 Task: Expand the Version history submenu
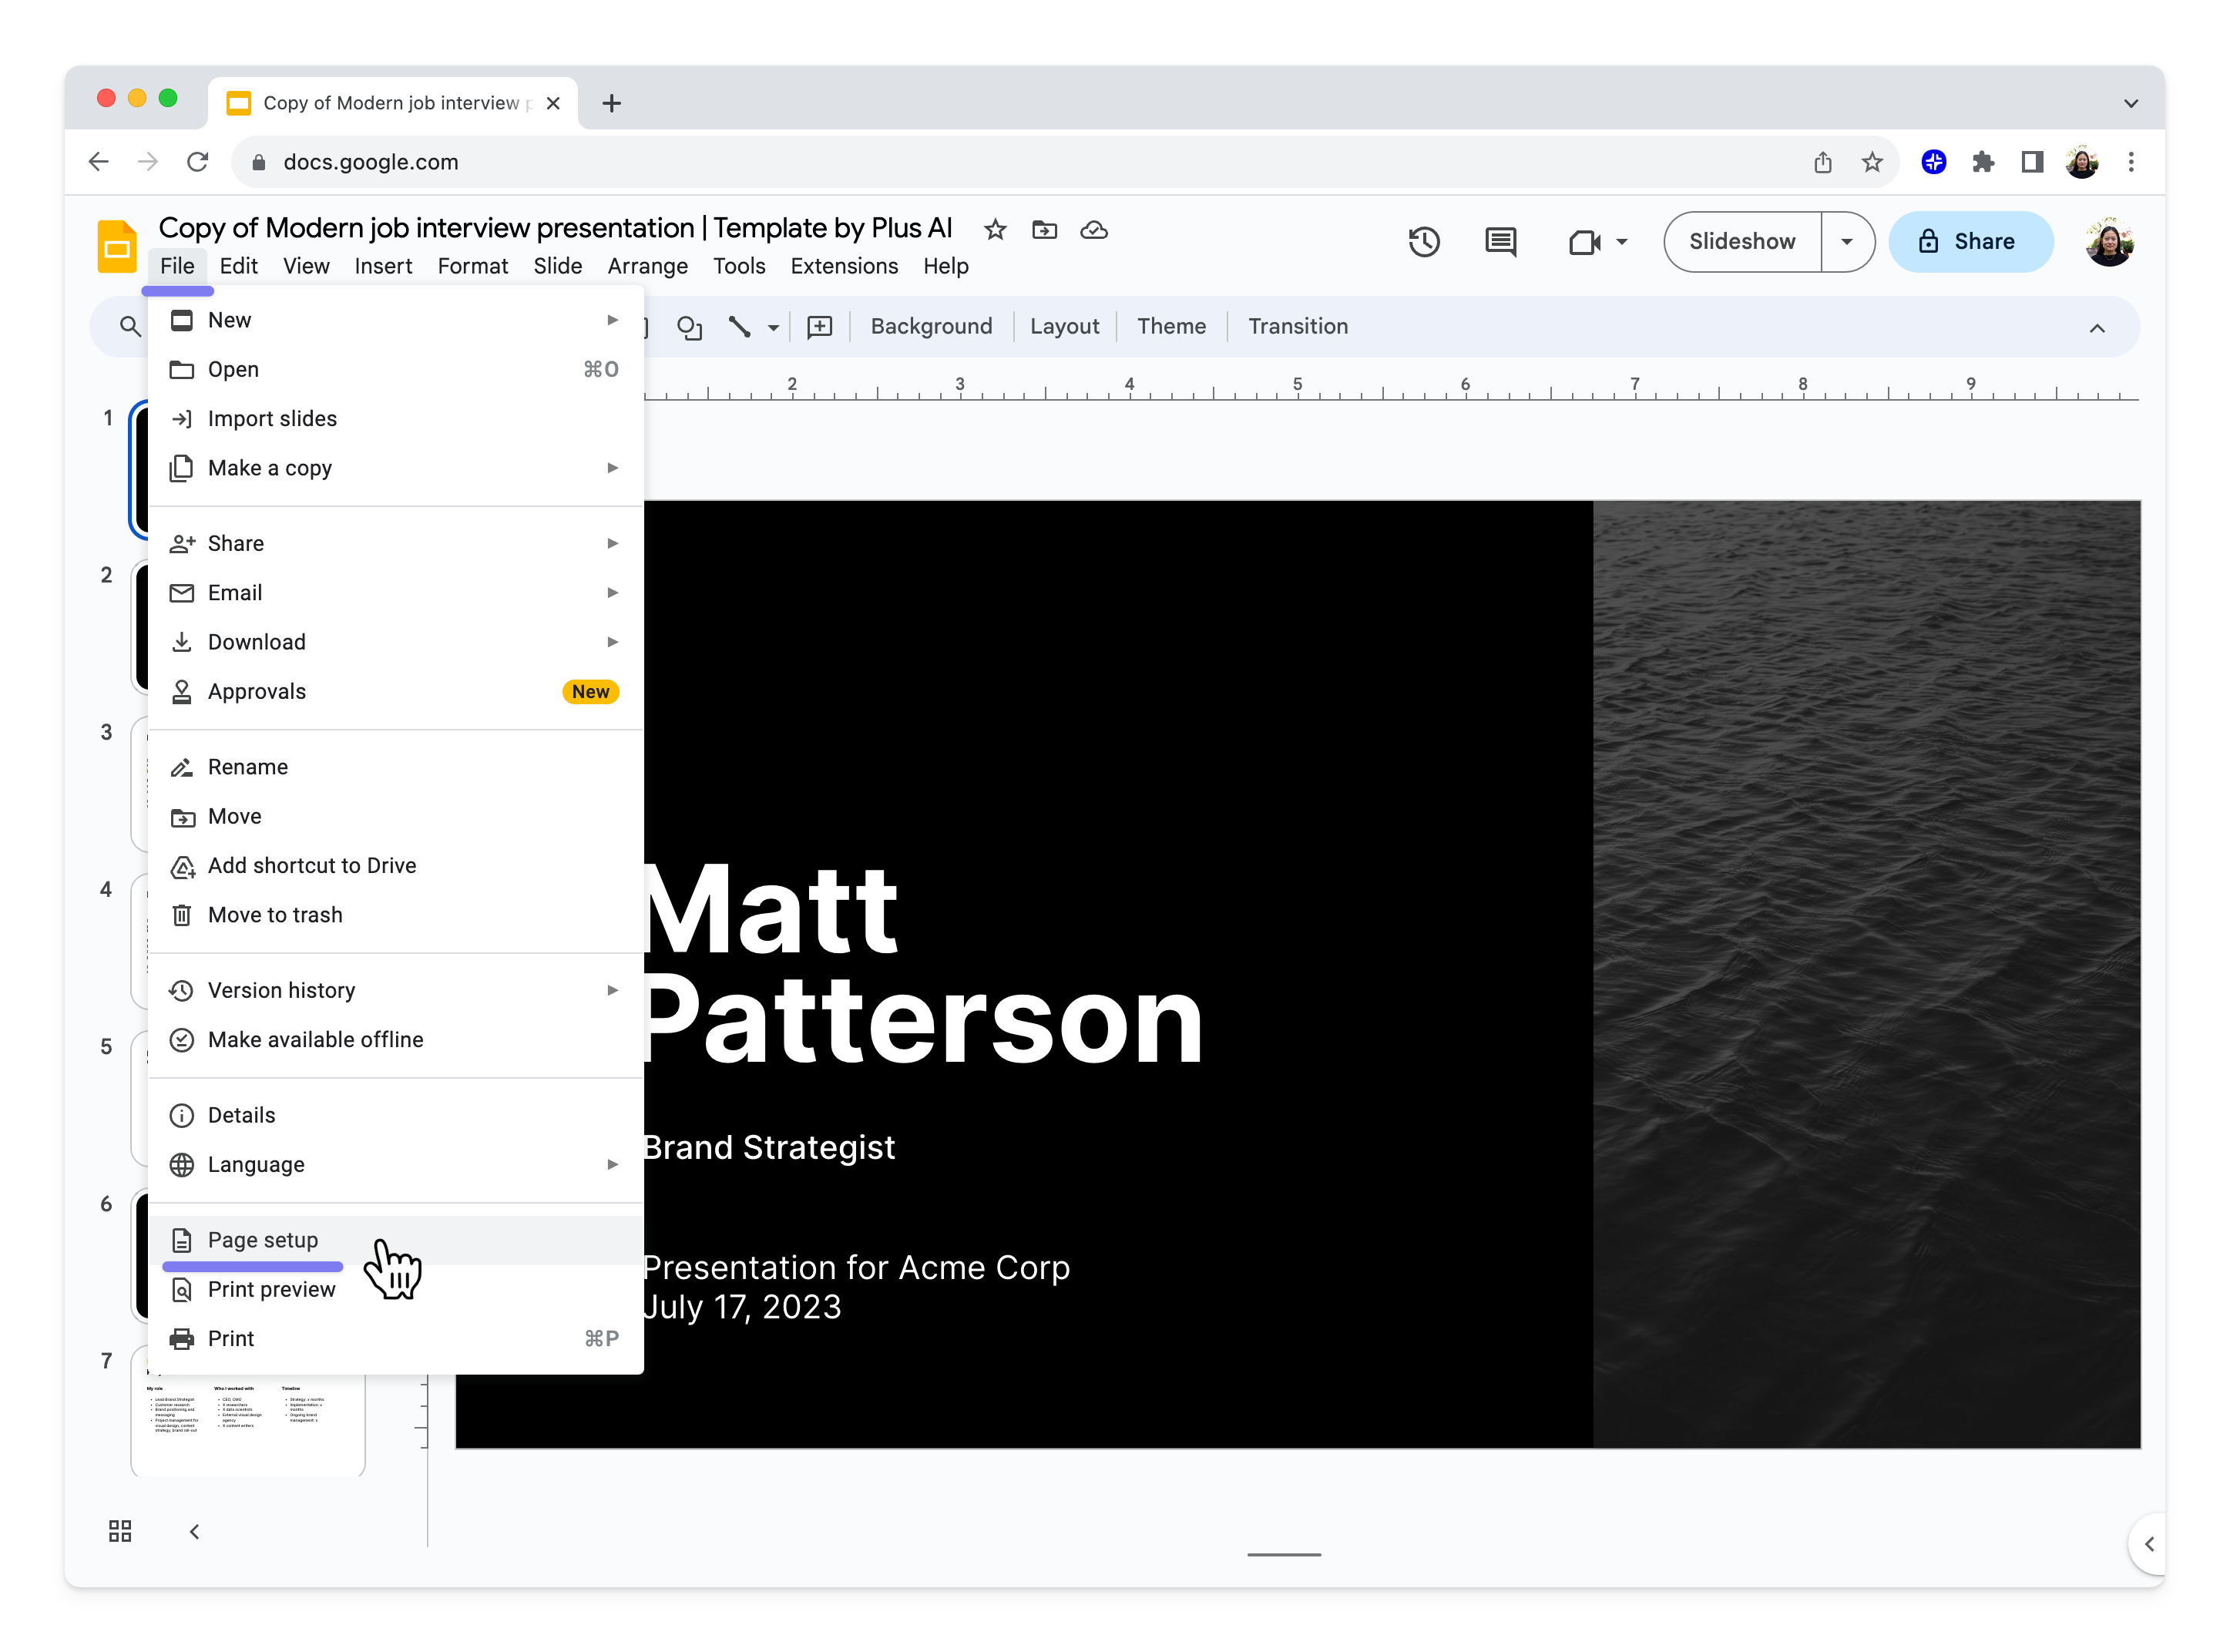pyautogui.click(x=612, y=990)
